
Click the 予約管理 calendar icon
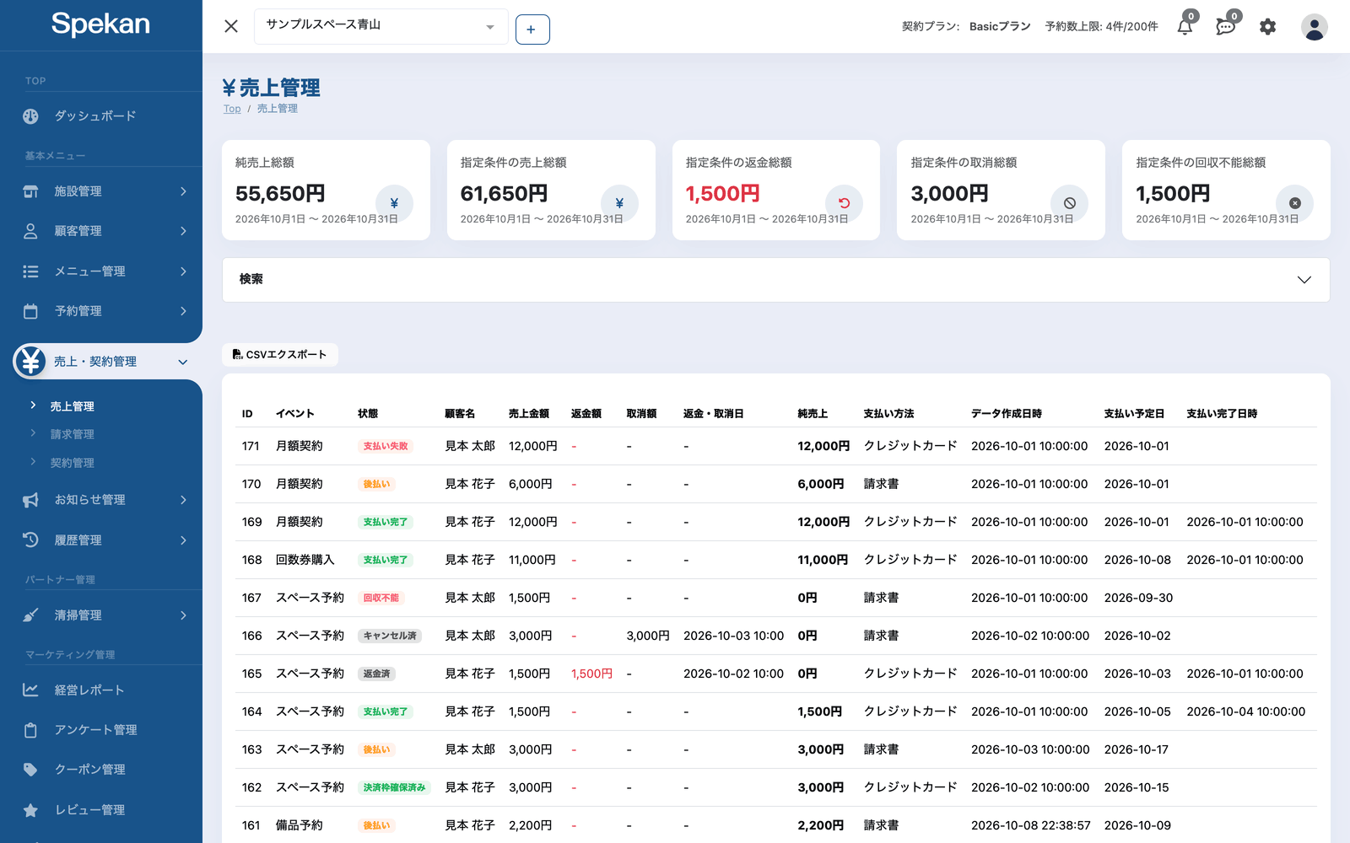(30, 311)
